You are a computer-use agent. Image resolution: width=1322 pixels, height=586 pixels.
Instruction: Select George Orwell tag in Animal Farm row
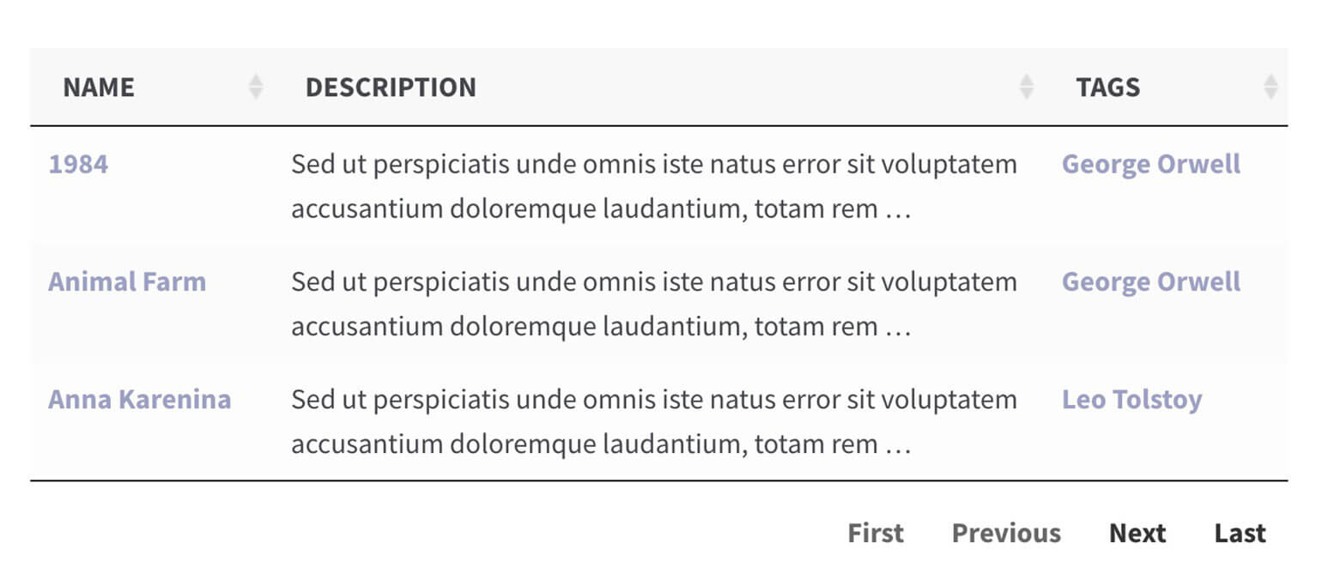(x=1150, y=281)
